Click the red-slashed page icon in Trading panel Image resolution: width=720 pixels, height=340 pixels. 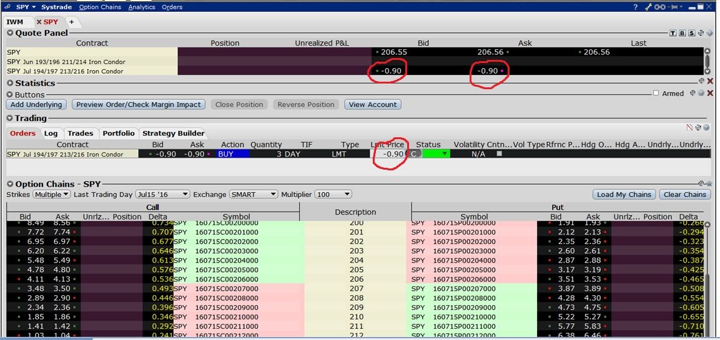689,127
